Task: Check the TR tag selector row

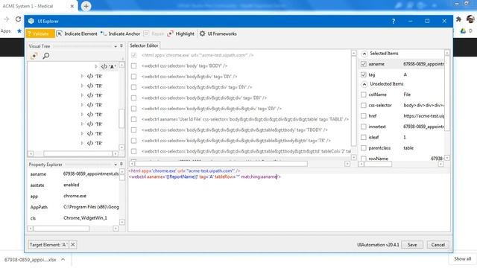Action: tap(133, 141)
